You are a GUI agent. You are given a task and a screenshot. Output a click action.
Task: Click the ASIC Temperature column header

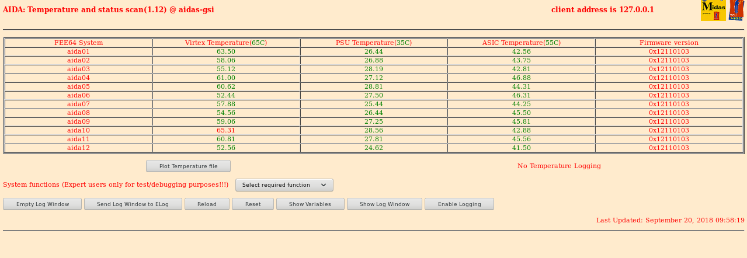tap(521, 43)
